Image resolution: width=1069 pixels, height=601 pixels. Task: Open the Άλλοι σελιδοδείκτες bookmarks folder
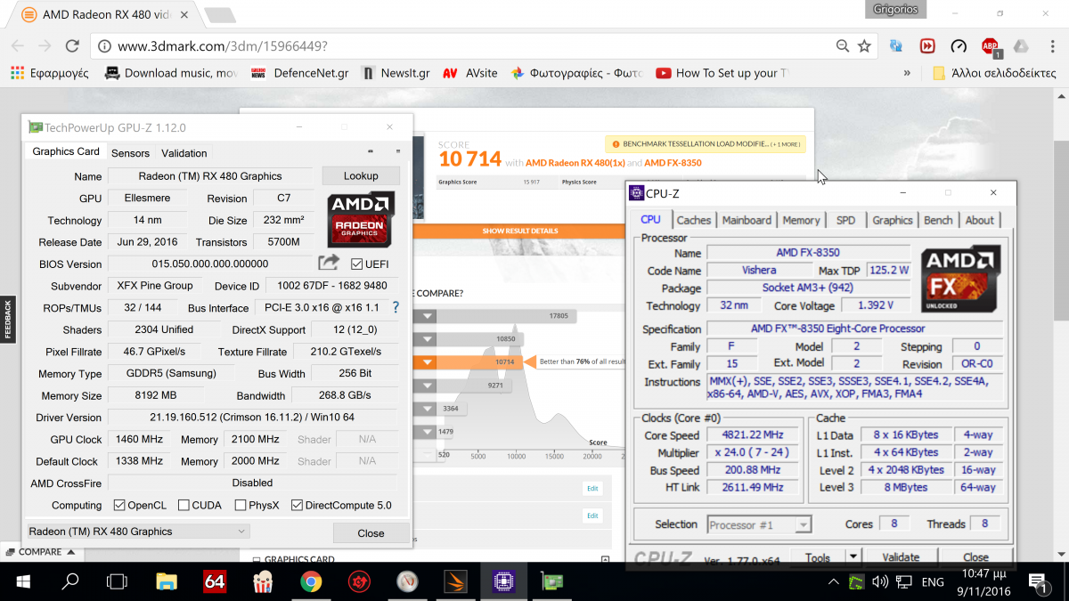[994, 73]
